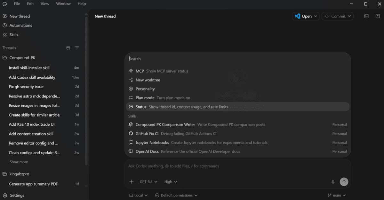The width and height of the screenshot is (384, 200).
Task: Click the GitHub logo icon
Action: (x=131, y=134)
